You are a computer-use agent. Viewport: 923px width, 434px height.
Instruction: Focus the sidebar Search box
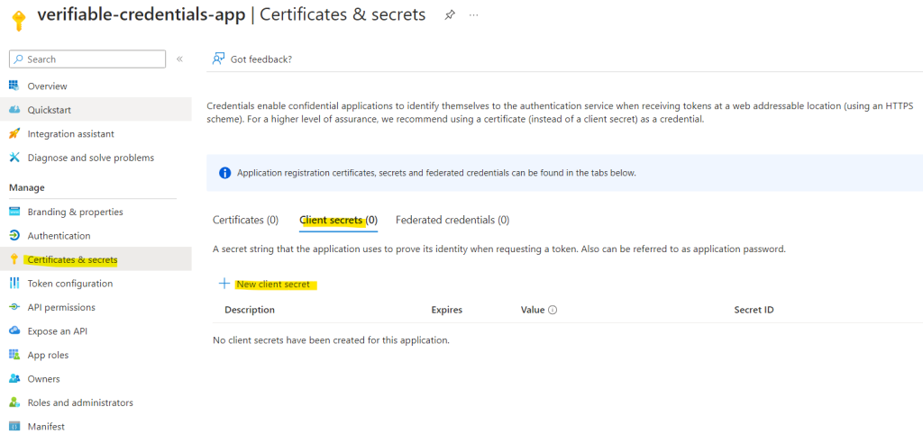pos(87,59)
